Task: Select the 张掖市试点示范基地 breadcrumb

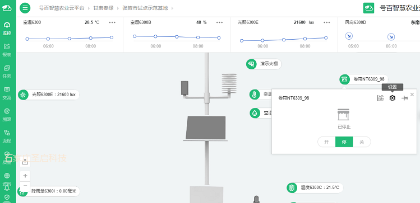Action: tap(145, 8)
